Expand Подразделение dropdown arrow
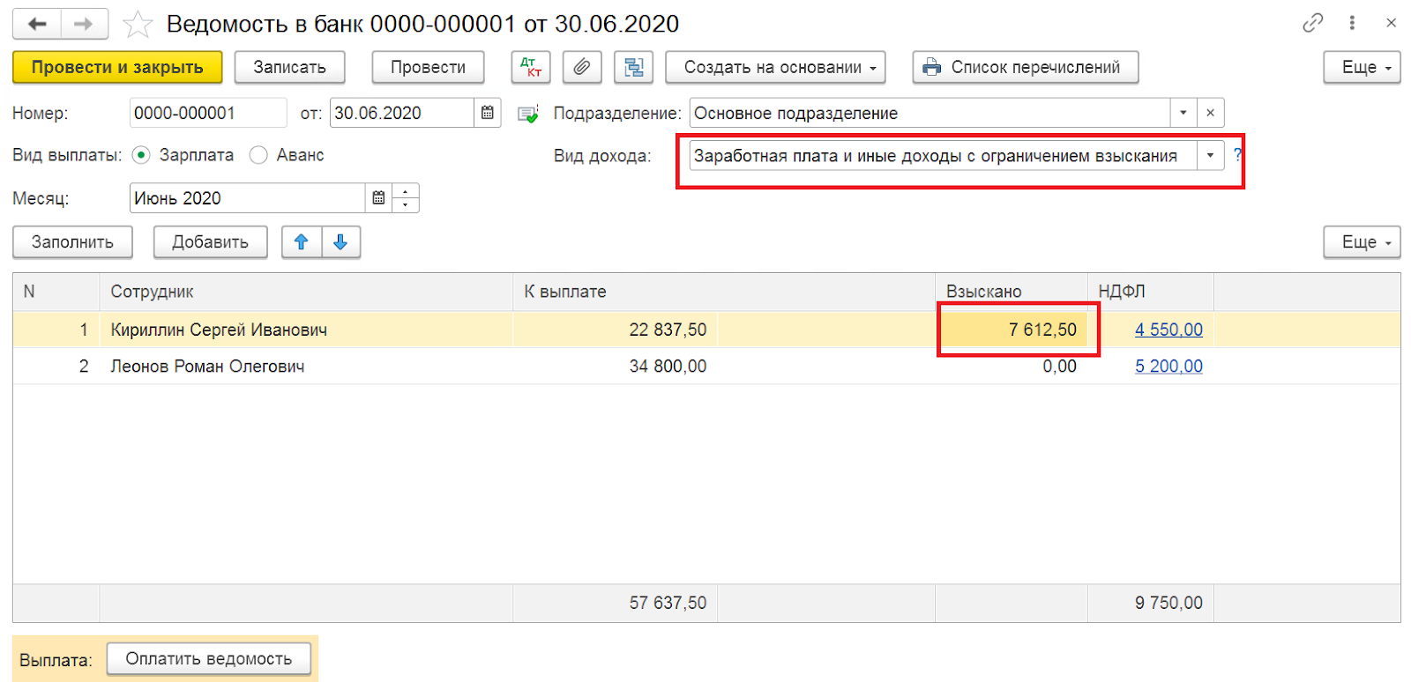The image size is (1411, 682). pos(1183,113)
